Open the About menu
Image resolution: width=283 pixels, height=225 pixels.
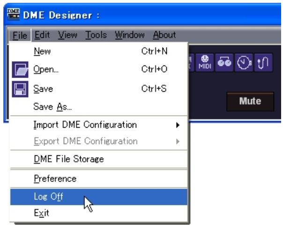pyautogui.click(x=164, y=35)
